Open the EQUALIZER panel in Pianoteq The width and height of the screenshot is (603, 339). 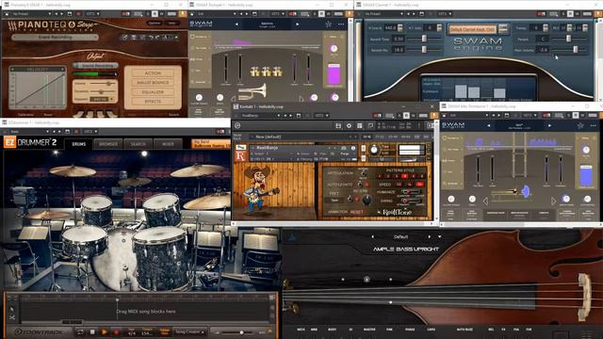[x=153, y=92]
